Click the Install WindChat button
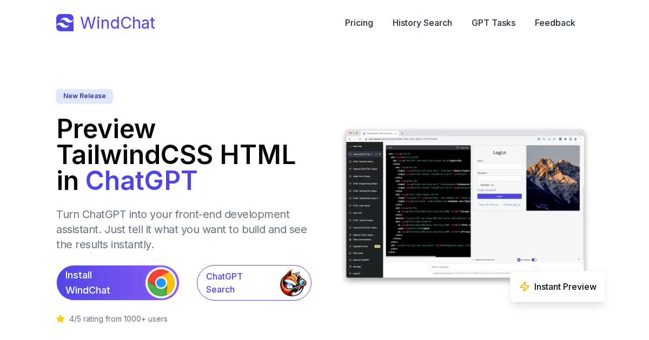The image size is (649, 340). click(x=118, y=283)
